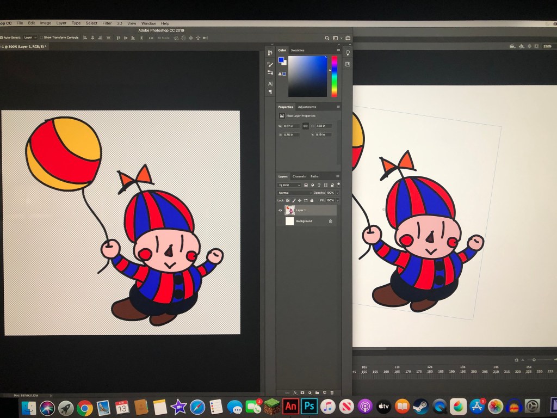This screenshot has height=418, width=557.
Task: Switch to the Adjustments tab
Action: point(307,107)
